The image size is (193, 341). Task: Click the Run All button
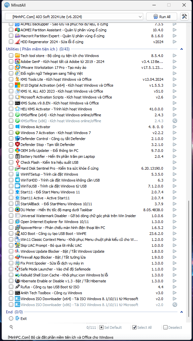[162, 17]
